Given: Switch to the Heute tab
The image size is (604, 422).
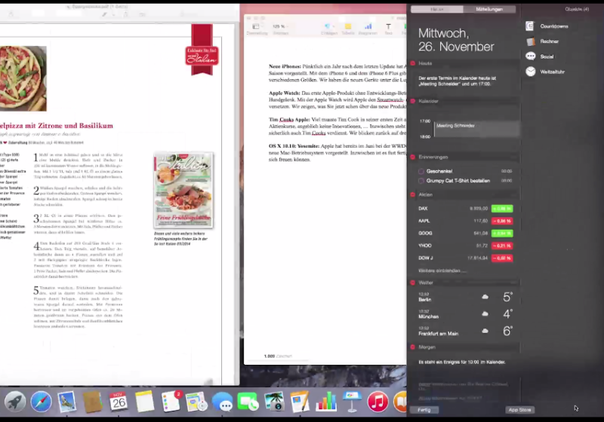Looking at the screenshot, I should [437, 9].
